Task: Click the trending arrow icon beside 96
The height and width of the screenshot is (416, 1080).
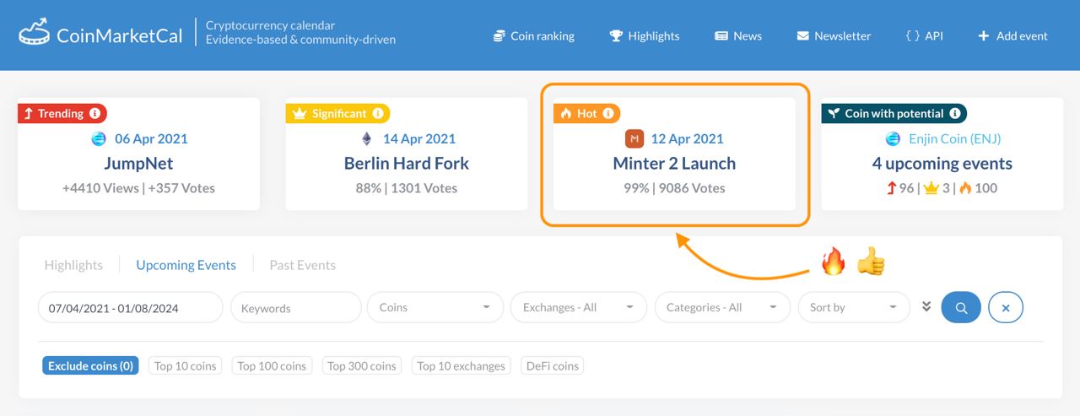Action: point(891,188)
